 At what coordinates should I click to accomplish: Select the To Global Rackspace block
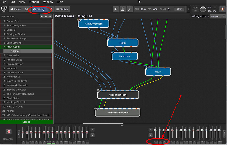[117, 112]
